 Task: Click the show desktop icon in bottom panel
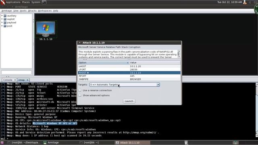point(2,143)
